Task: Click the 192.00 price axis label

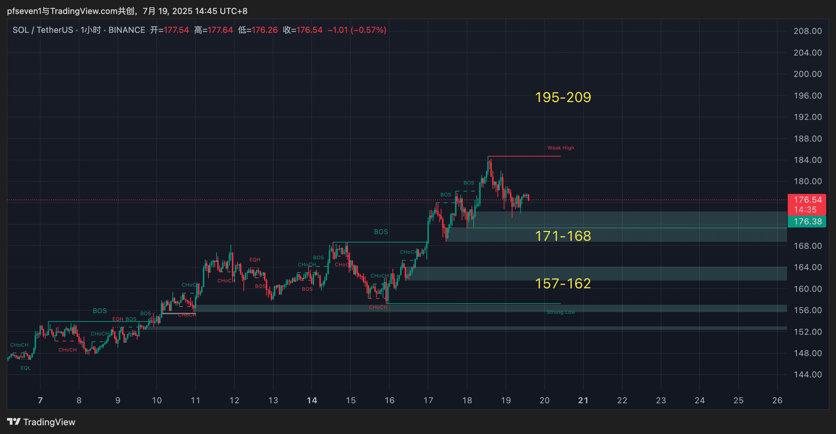Action: pyautogui.click(x=808, y=117)
